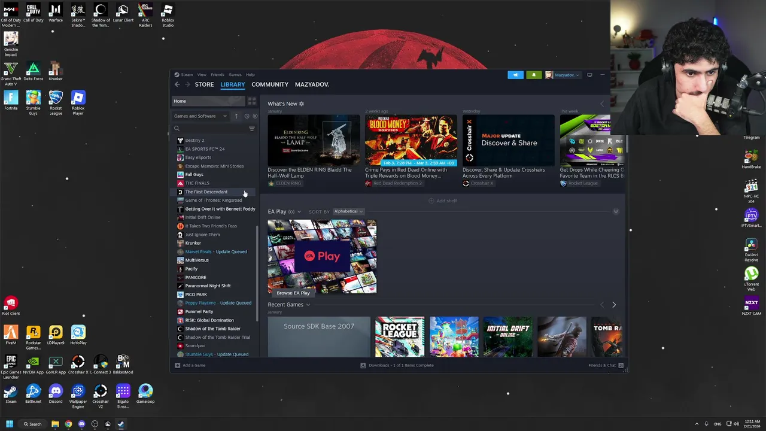Open the Steam menu

[x=187, y=75]
